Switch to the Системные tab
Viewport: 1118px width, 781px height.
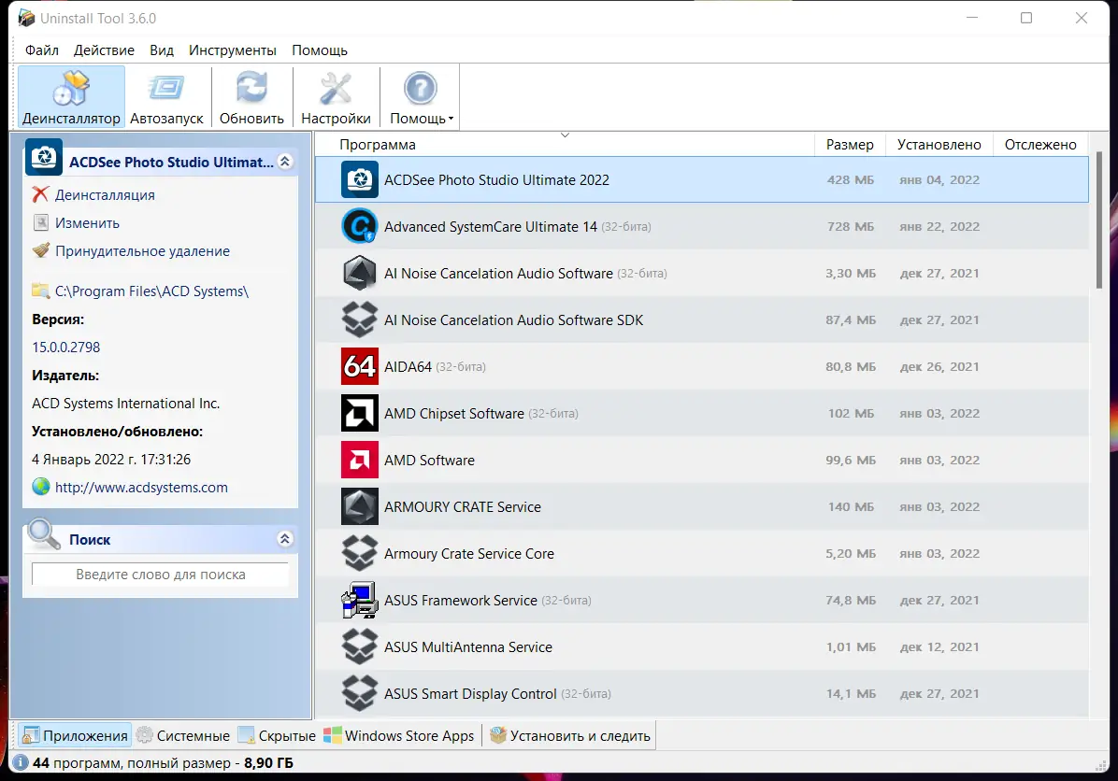[183, 735]
